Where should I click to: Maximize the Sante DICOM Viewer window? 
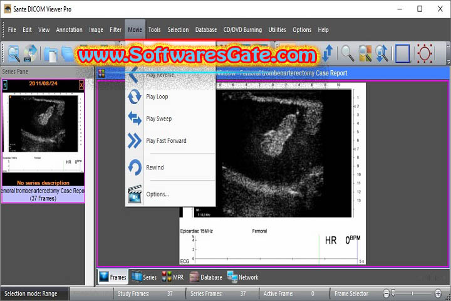click(420, 9)
